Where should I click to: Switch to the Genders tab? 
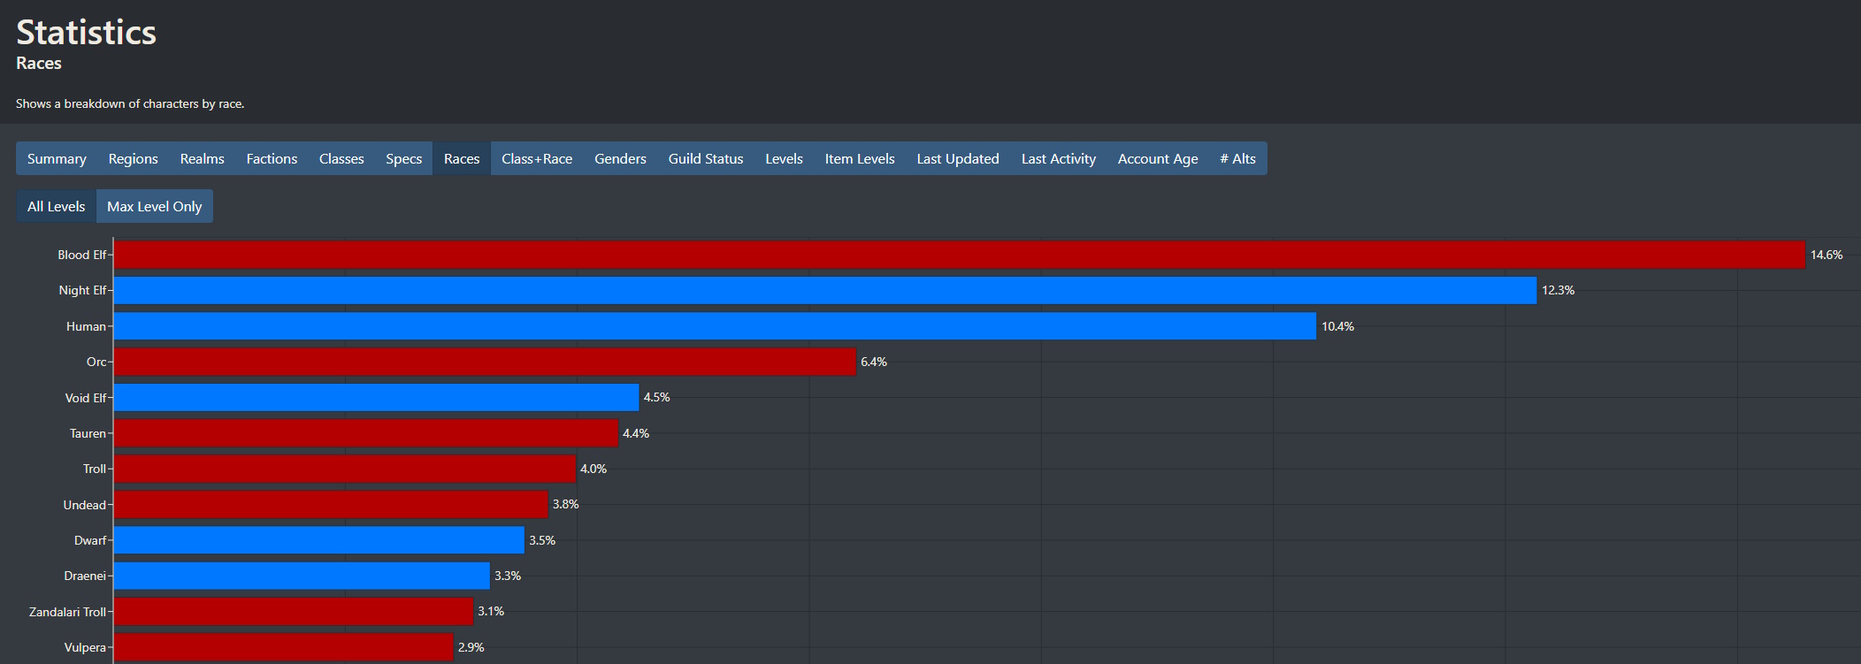point(620,158)
